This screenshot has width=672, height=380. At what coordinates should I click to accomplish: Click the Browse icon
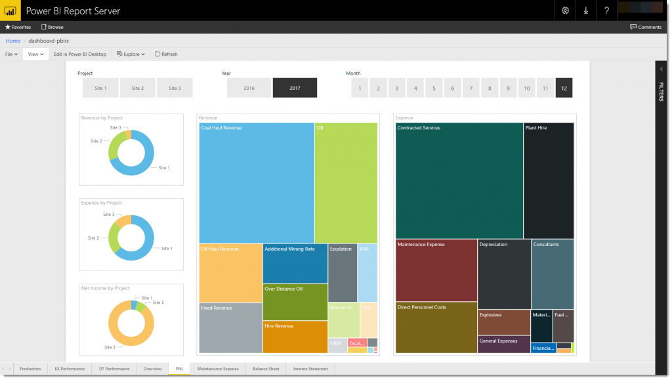pyautogui.click(x=44, y=27)
